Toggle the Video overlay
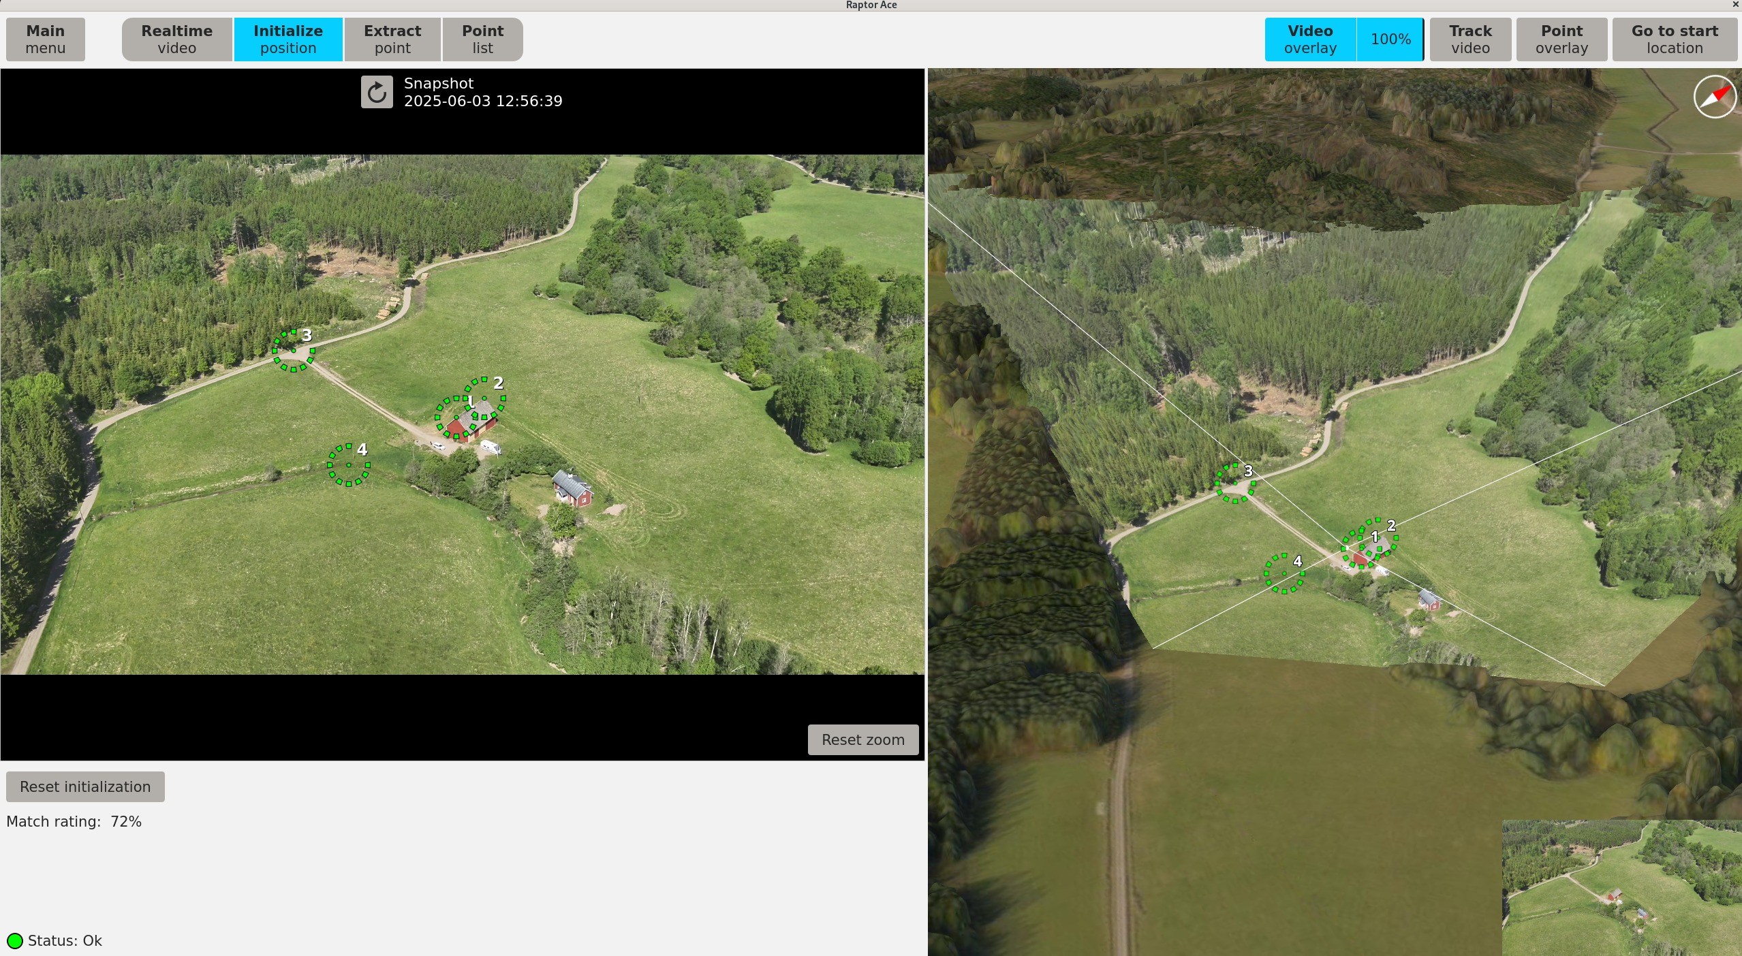The image size is (1742, 956). [x=1309, y=39]
